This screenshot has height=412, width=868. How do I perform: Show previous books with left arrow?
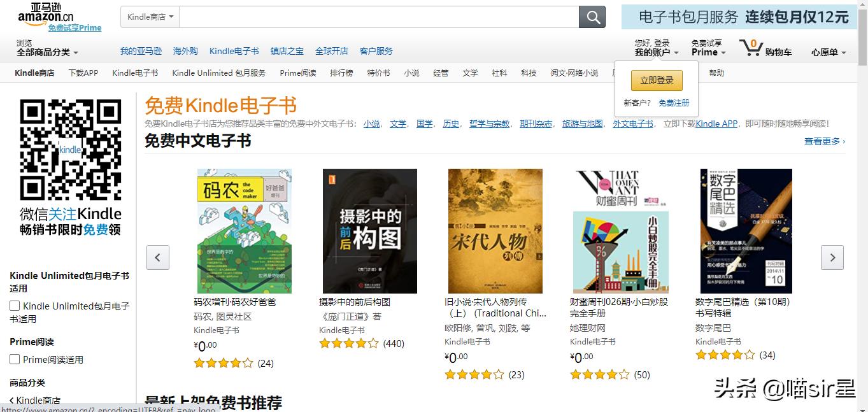157,258
